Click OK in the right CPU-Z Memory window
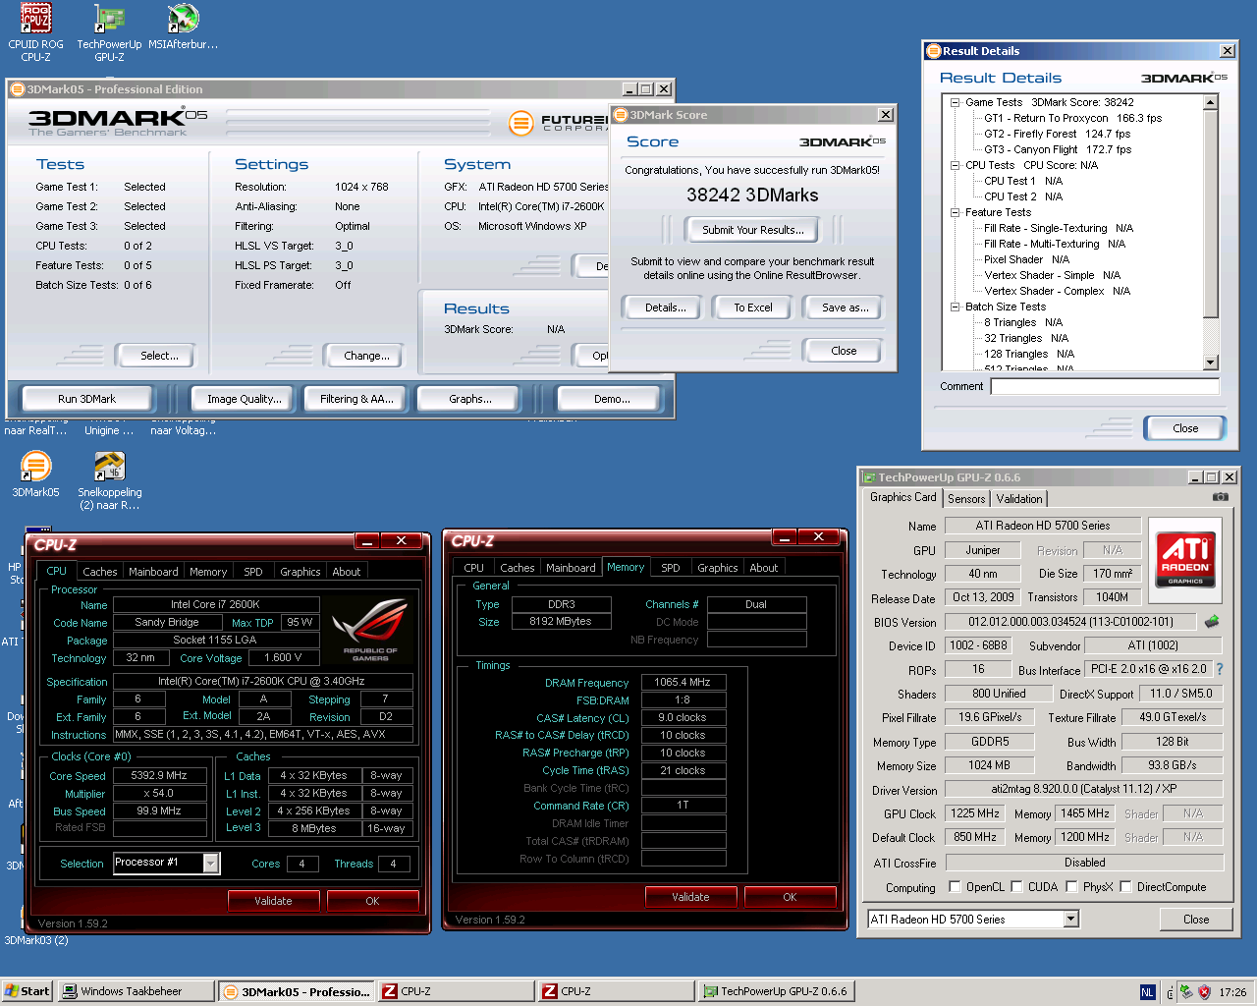The image size is (1257, 1006). pyautogui.click(x=790, y=897)
